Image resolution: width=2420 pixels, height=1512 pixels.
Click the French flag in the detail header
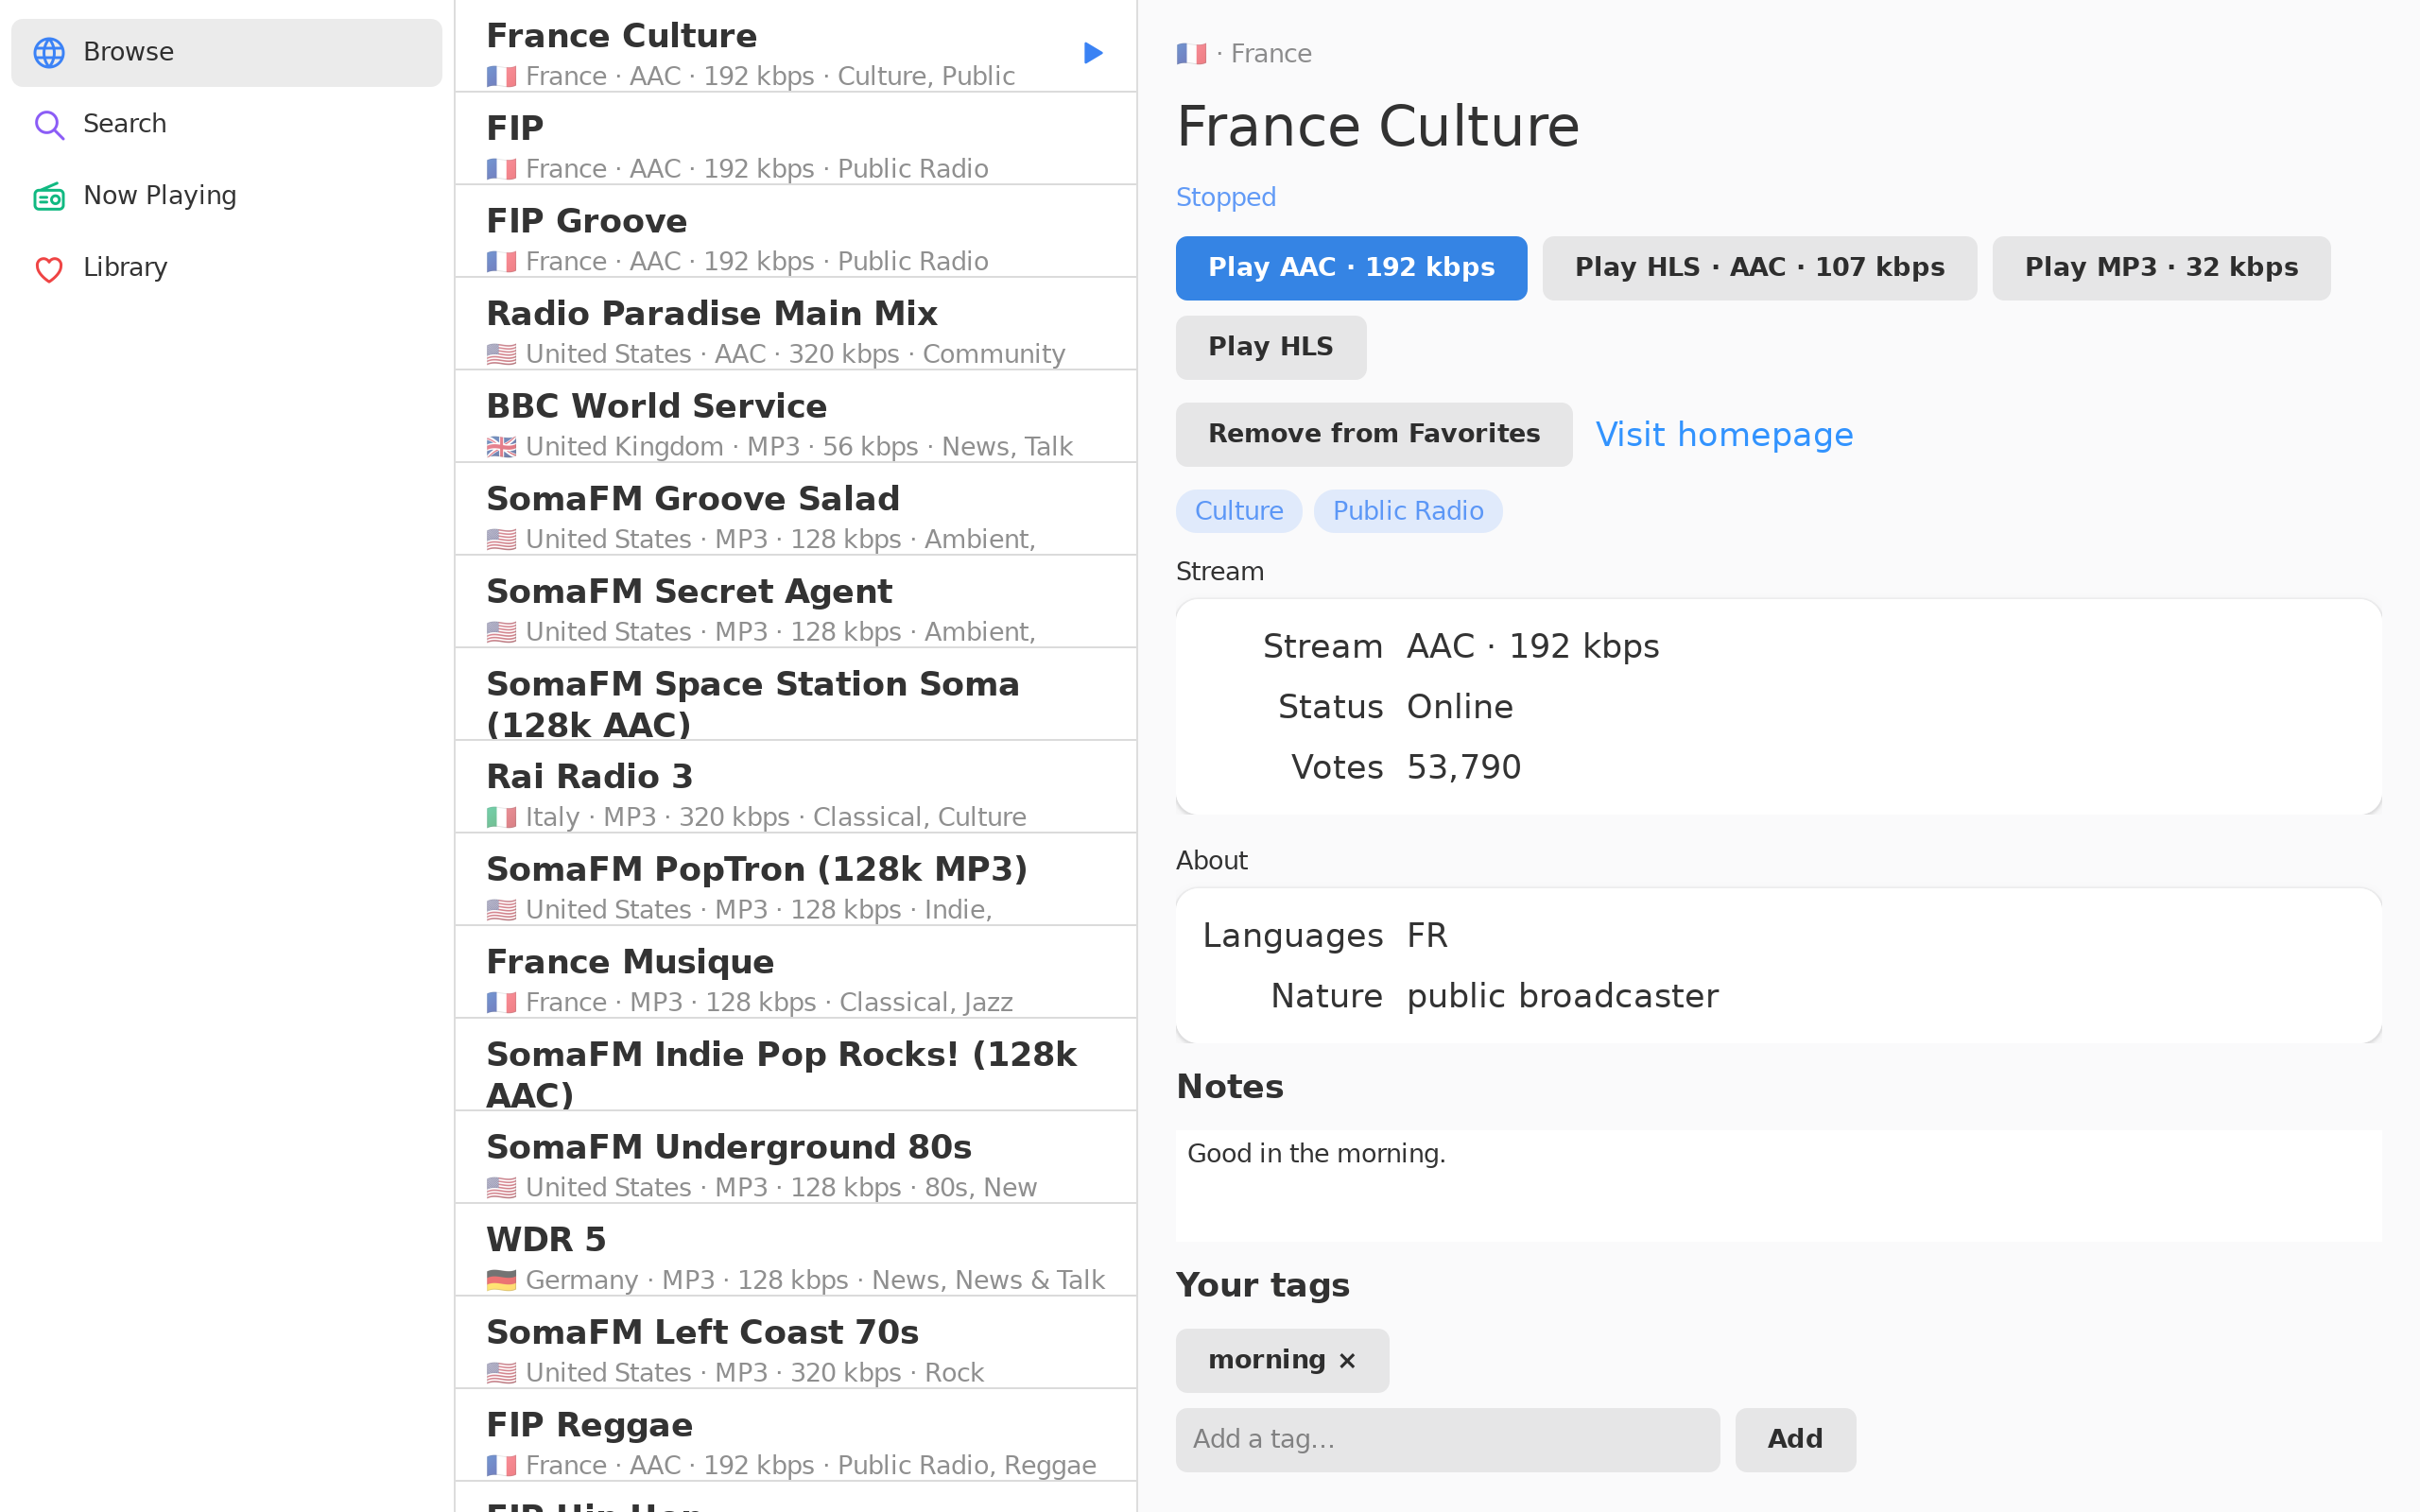click(1191, 53)
